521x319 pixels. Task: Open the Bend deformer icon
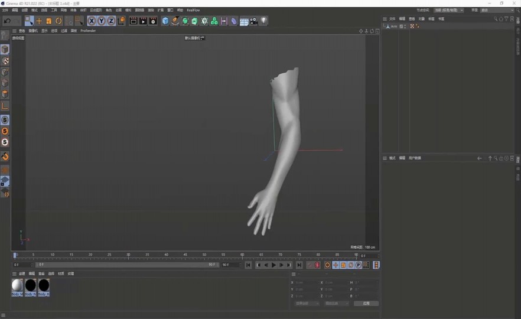coord(234,21)
